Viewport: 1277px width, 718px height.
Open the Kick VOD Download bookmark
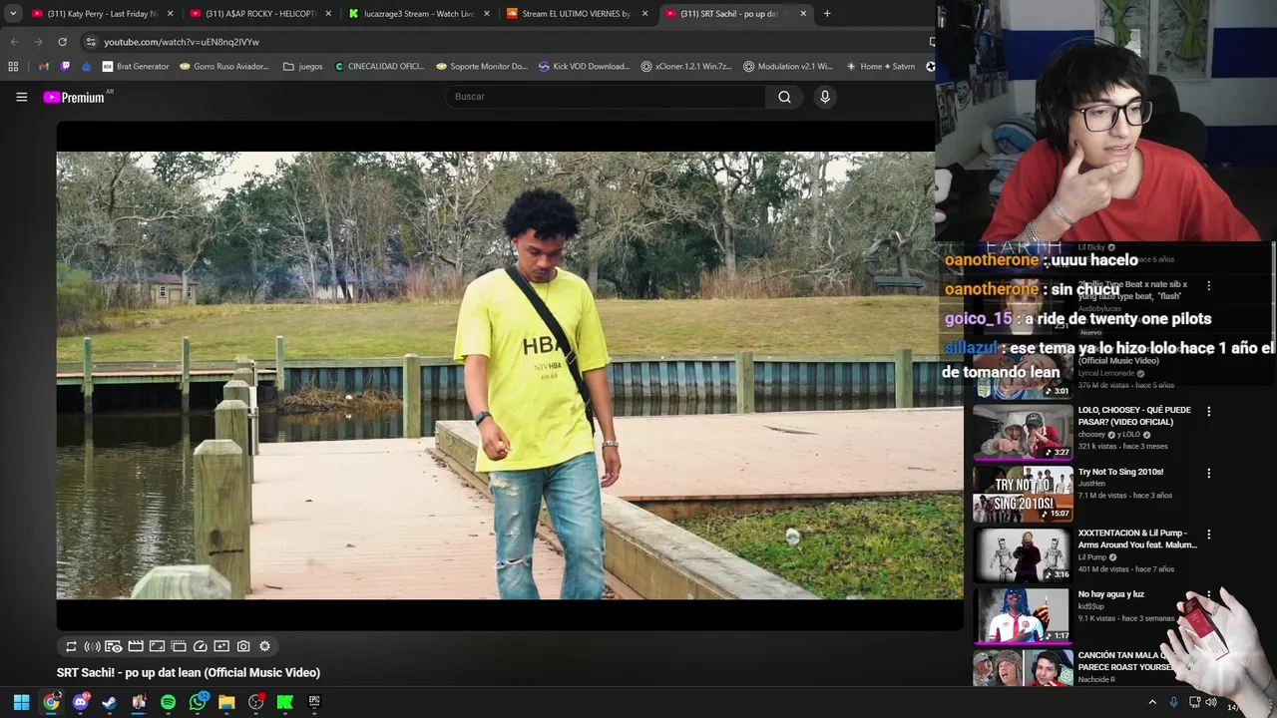[585, 67]
